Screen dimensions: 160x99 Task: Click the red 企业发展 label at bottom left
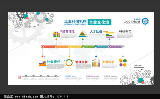(20, 77)
